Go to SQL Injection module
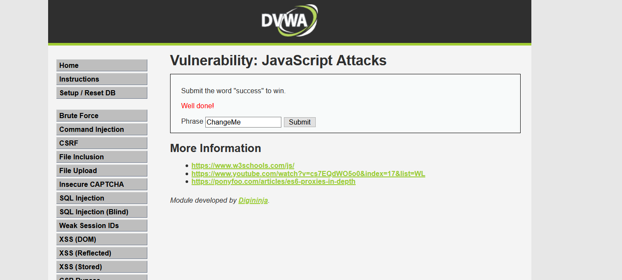622x280 pixels. (101, 198)
